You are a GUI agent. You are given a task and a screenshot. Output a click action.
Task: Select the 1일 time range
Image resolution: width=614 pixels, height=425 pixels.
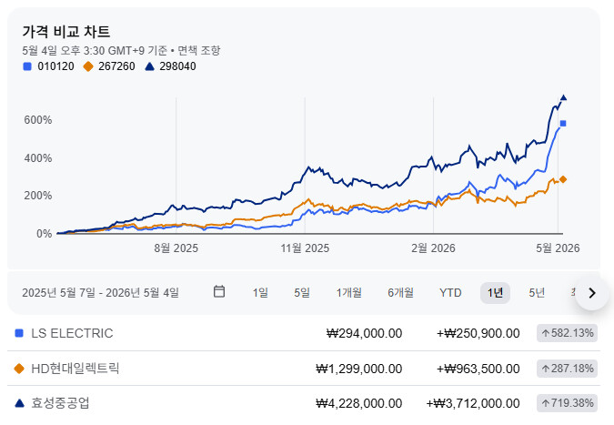tap(260, 293)
